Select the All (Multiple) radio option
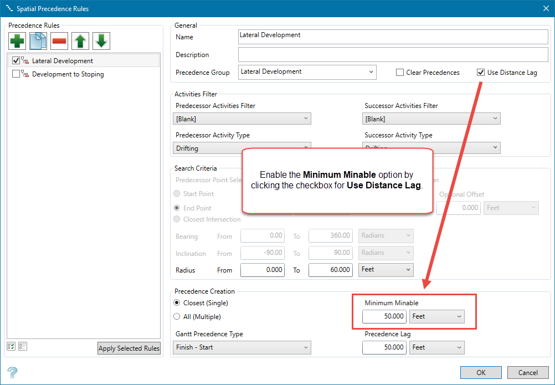 click(x=177, y=317)
